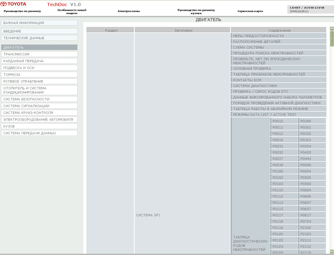Click CAMRY / ACV40 GSV40 model label
The width and height of the screenshot is (334, 255).
pyautogui.click(x=307, y=8)
